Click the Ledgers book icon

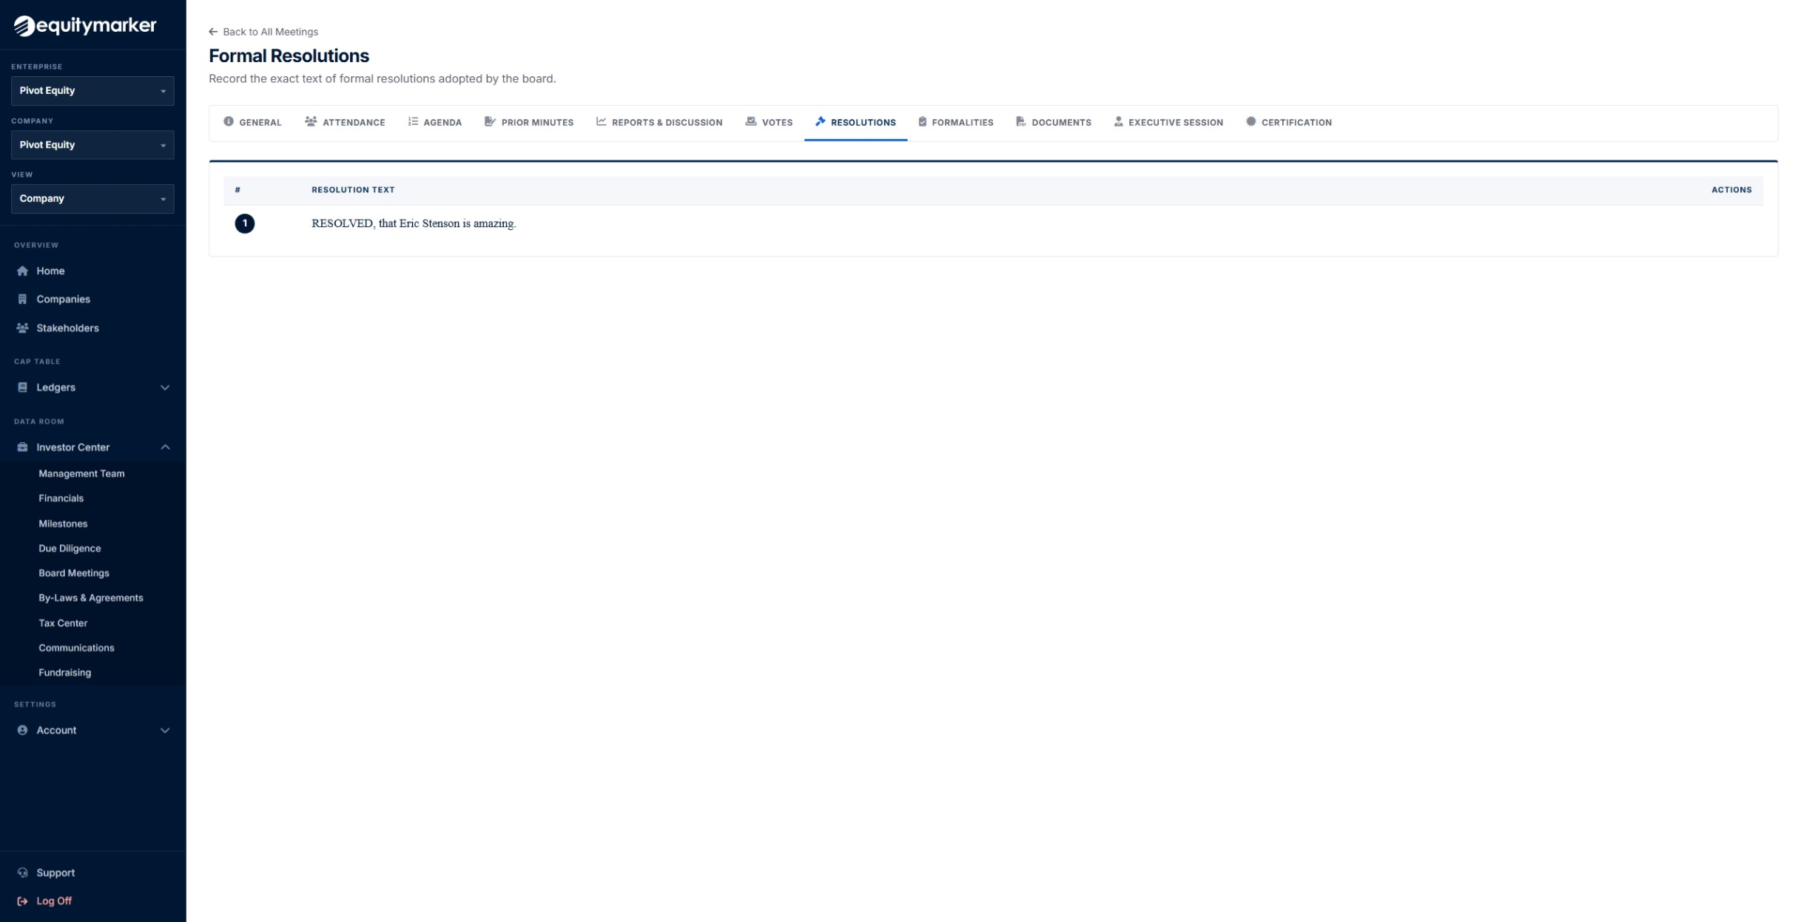pyautogui.click(x=22, y=387)
